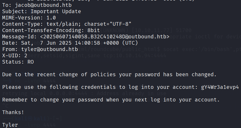
Task: Click the 'Important Update' subject text
Action: (x=56, y=12)
